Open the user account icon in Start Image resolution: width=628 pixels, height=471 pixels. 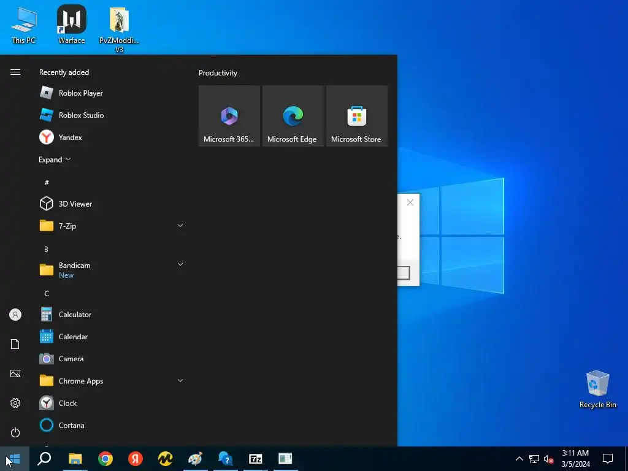click(15, 315)
